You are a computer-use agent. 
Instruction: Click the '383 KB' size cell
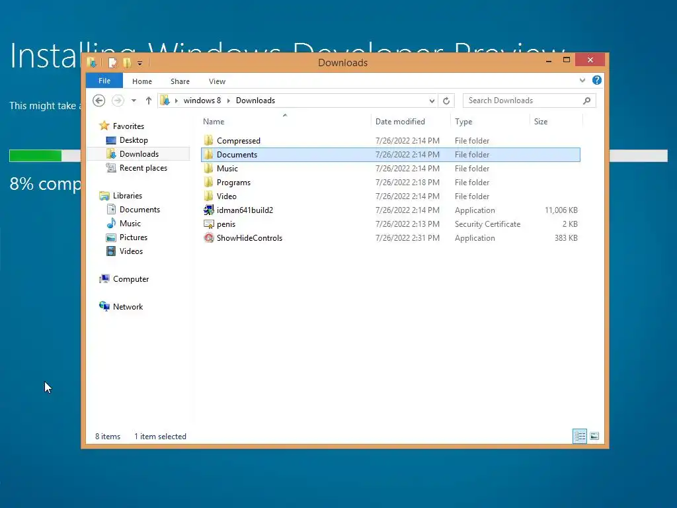click(566, 237)
